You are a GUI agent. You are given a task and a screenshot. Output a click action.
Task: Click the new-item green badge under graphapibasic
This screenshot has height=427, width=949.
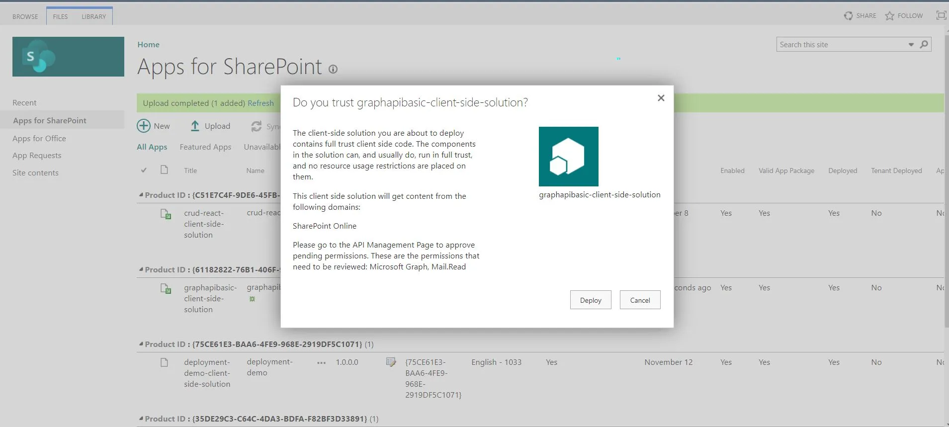[x=252, y=299]
